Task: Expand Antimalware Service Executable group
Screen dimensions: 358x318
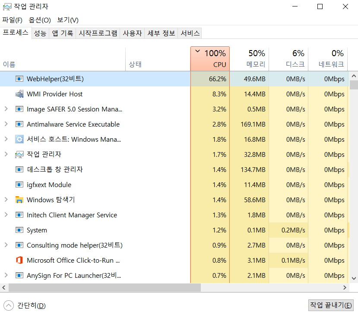Action: pos(6,124)
